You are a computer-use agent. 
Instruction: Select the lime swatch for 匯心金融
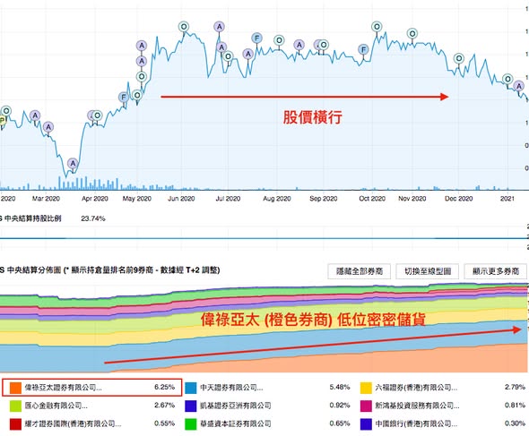[15, 406]
